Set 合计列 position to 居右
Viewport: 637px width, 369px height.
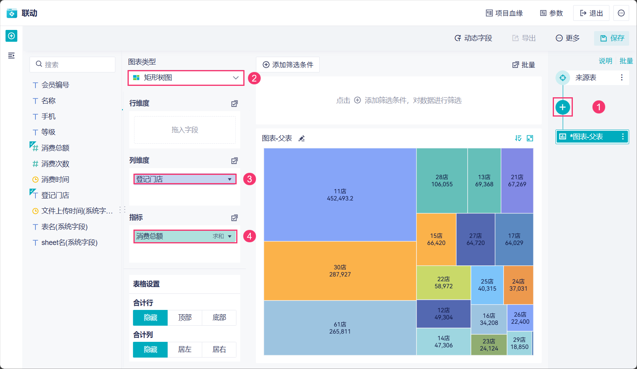219,350
